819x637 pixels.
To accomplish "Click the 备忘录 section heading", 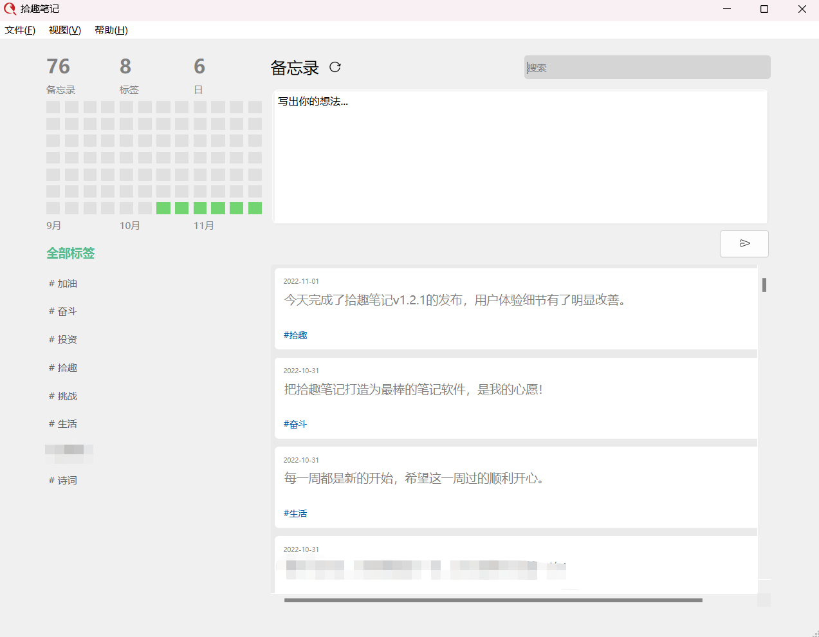I will point(295,68).
